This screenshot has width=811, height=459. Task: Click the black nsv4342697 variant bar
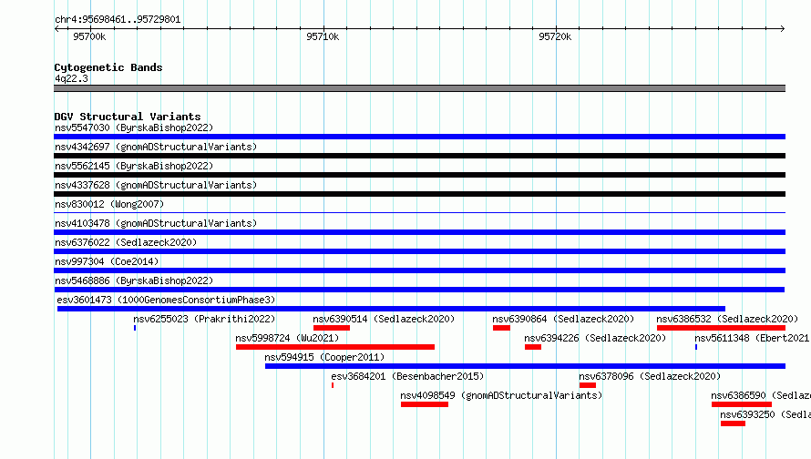click(419, 156)
